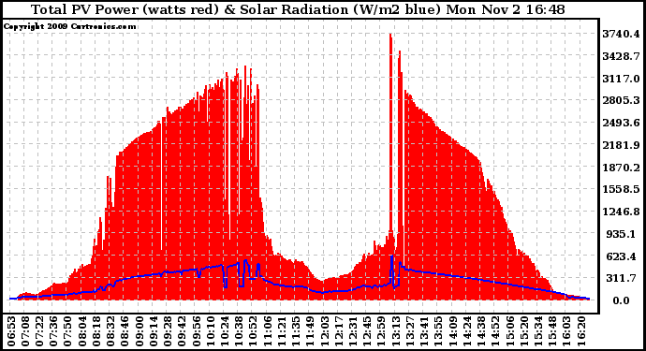Viewport: 646px width, 351px height.
Task: Click the 12:59 time label
Action: [x=381, y=331]
